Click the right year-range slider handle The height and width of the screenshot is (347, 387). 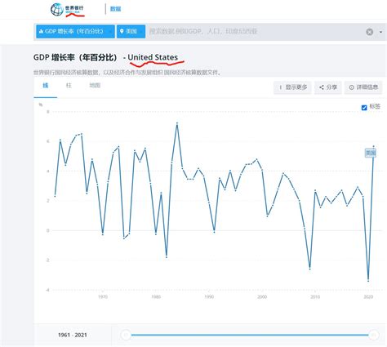[373, 335]
